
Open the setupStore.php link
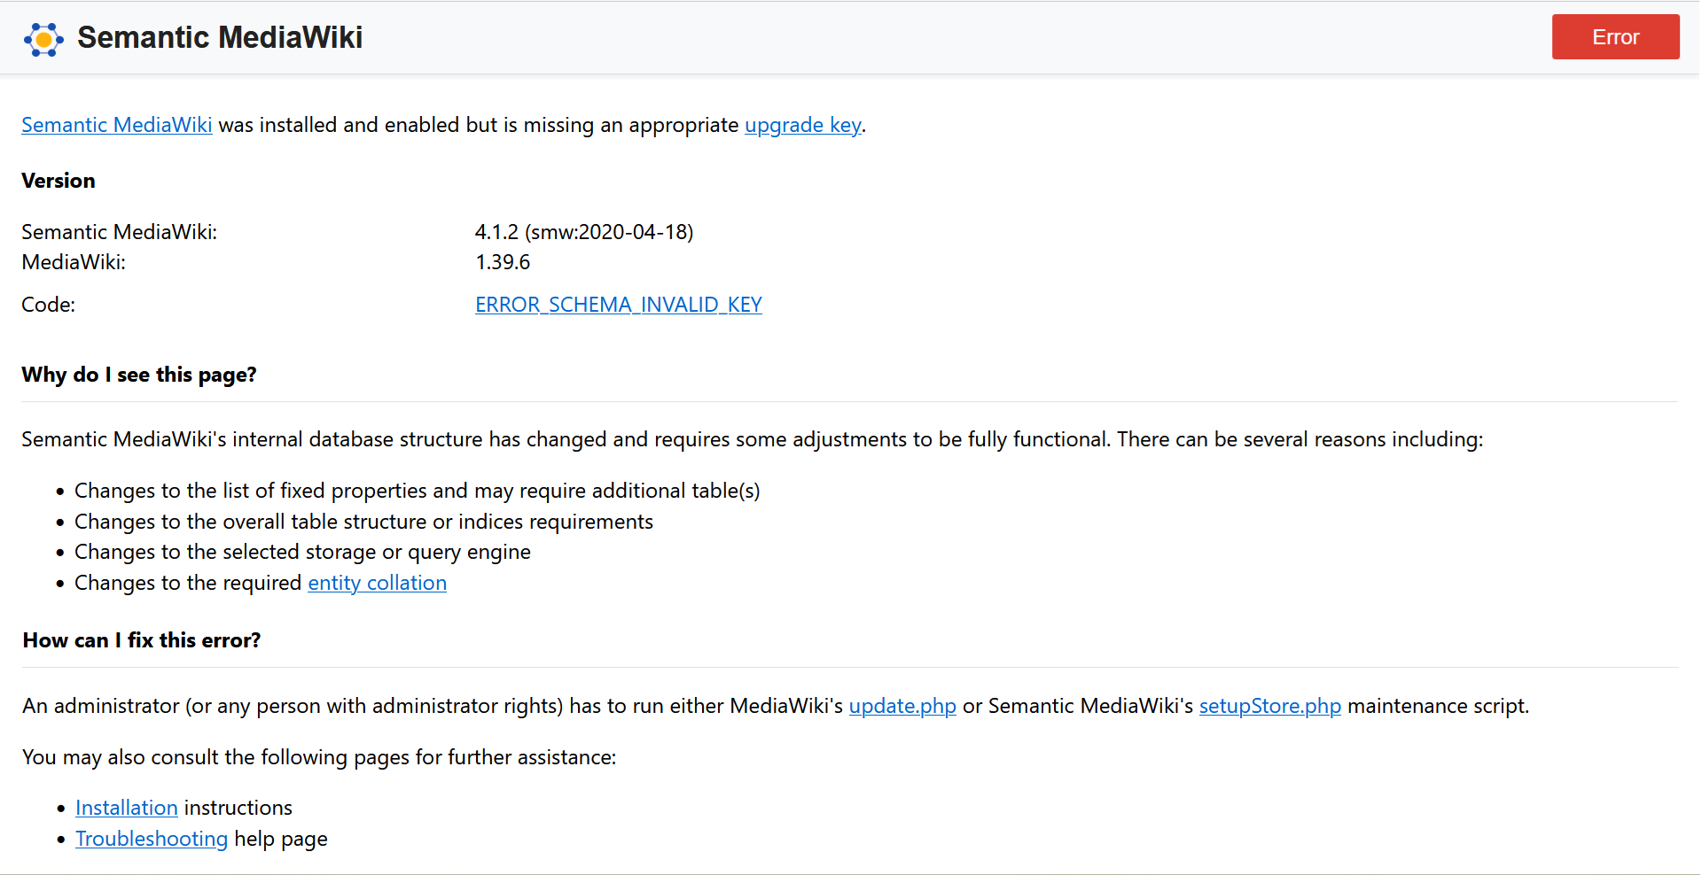[x=1270, y=706]
